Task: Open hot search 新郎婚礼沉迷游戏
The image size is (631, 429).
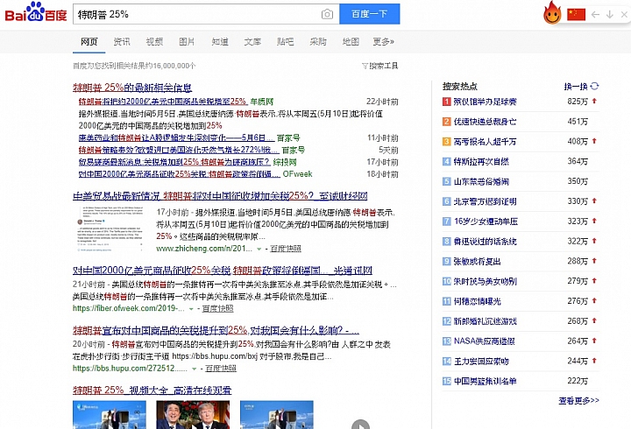Action: coord(485,321)
